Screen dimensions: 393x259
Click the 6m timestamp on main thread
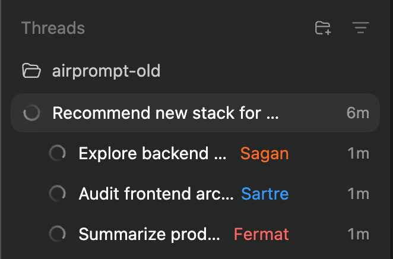[x=357, y=113]
